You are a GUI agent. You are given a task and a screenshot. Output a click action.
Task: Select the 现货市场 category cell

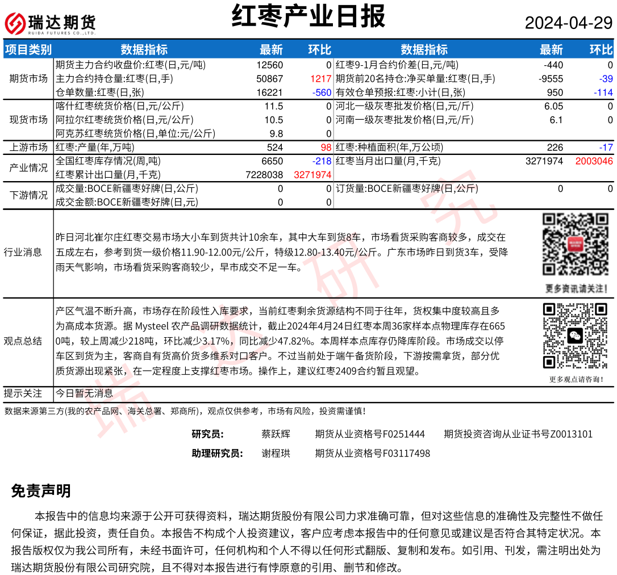pyautogui.click(x=28, y=120)
